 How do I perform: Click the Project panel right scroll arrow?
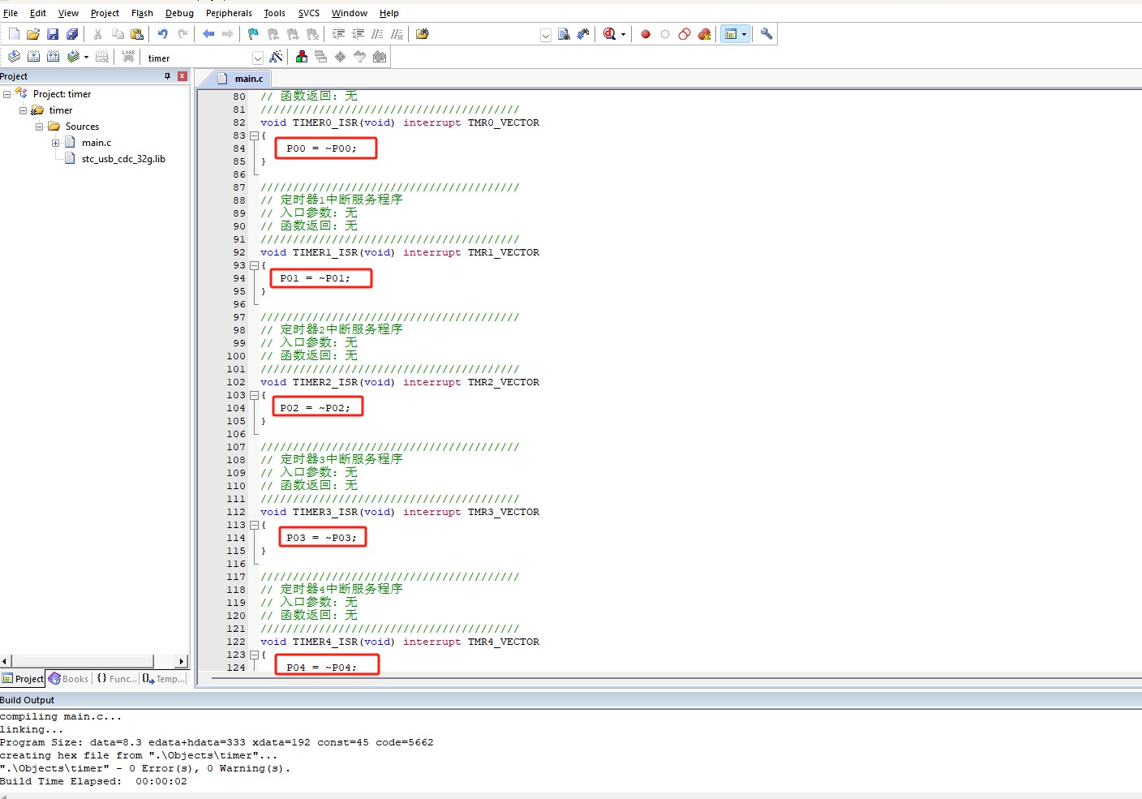(182, 661)
